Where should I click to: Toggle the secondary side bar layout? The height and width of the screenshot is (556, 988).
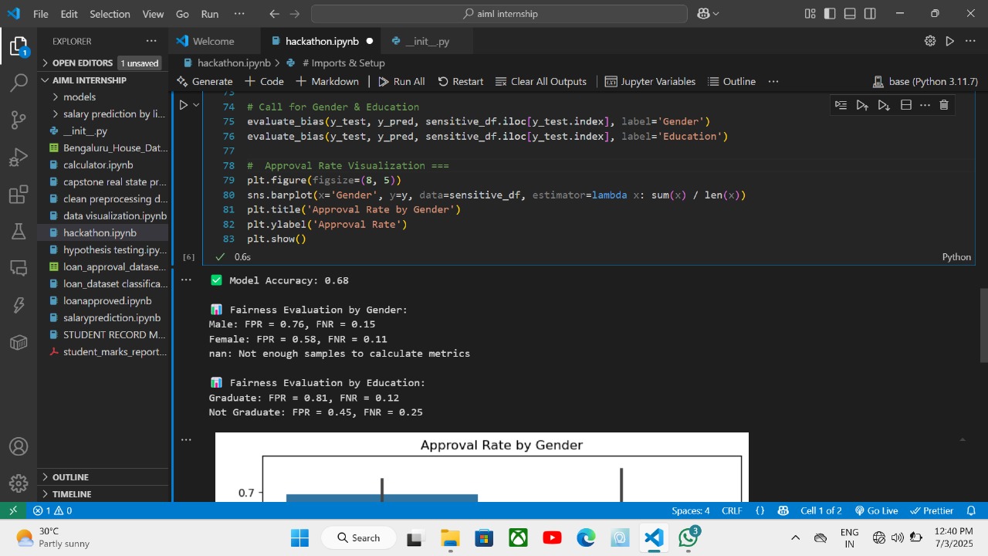pos(870,14)
